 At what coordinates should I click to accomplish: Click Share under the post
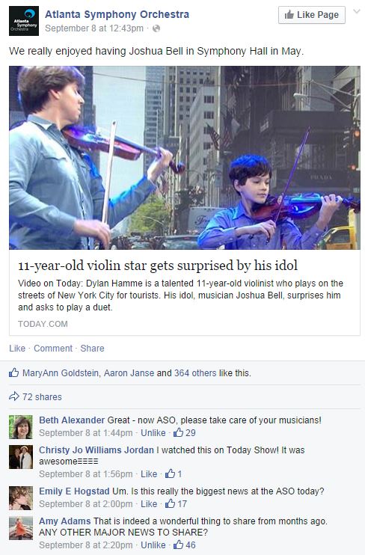click(x=92, y=349)
